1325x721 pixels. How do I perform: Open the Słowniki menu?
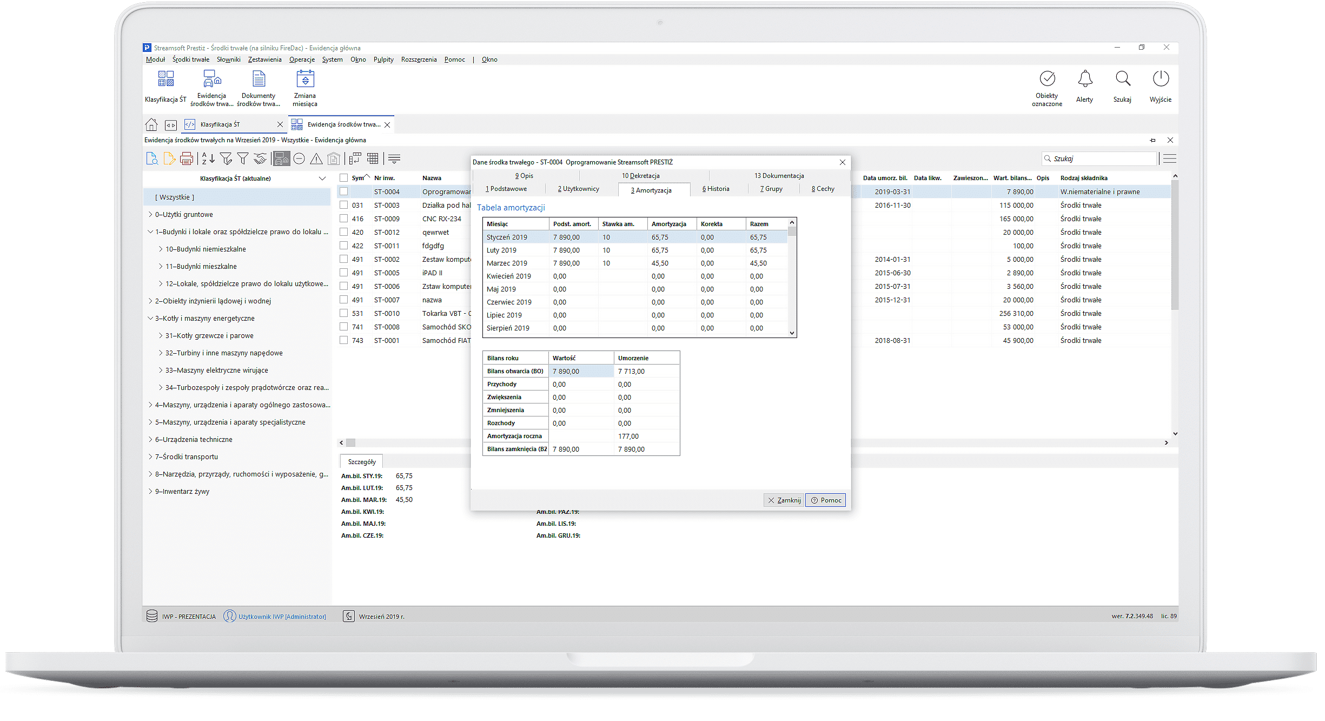click(x=229, y=59)
